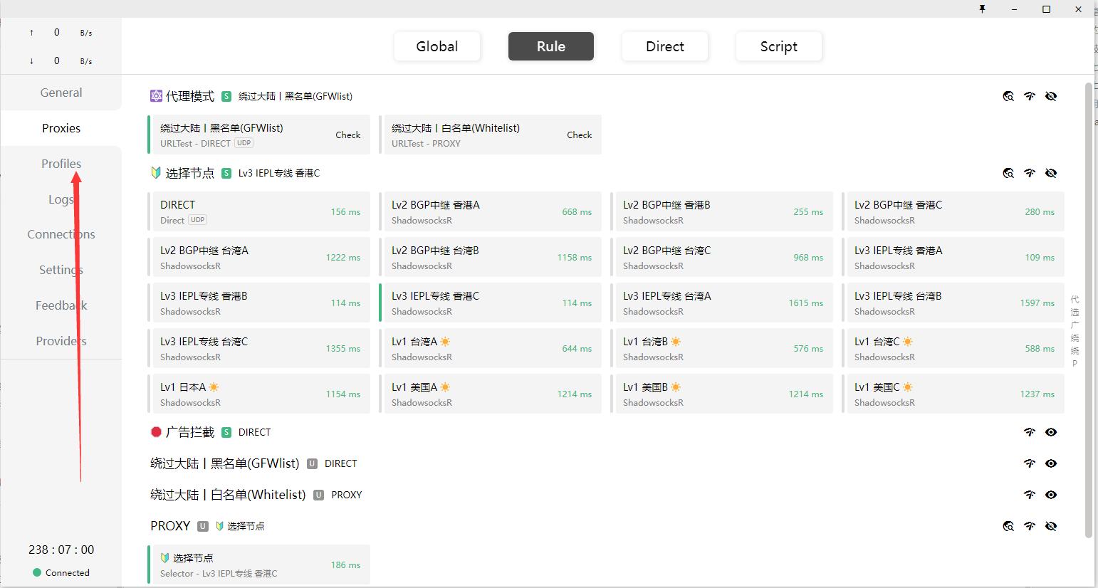Select the 选择节点 Selector card under PROXY

pyautogui.click(x=259, y=565)
